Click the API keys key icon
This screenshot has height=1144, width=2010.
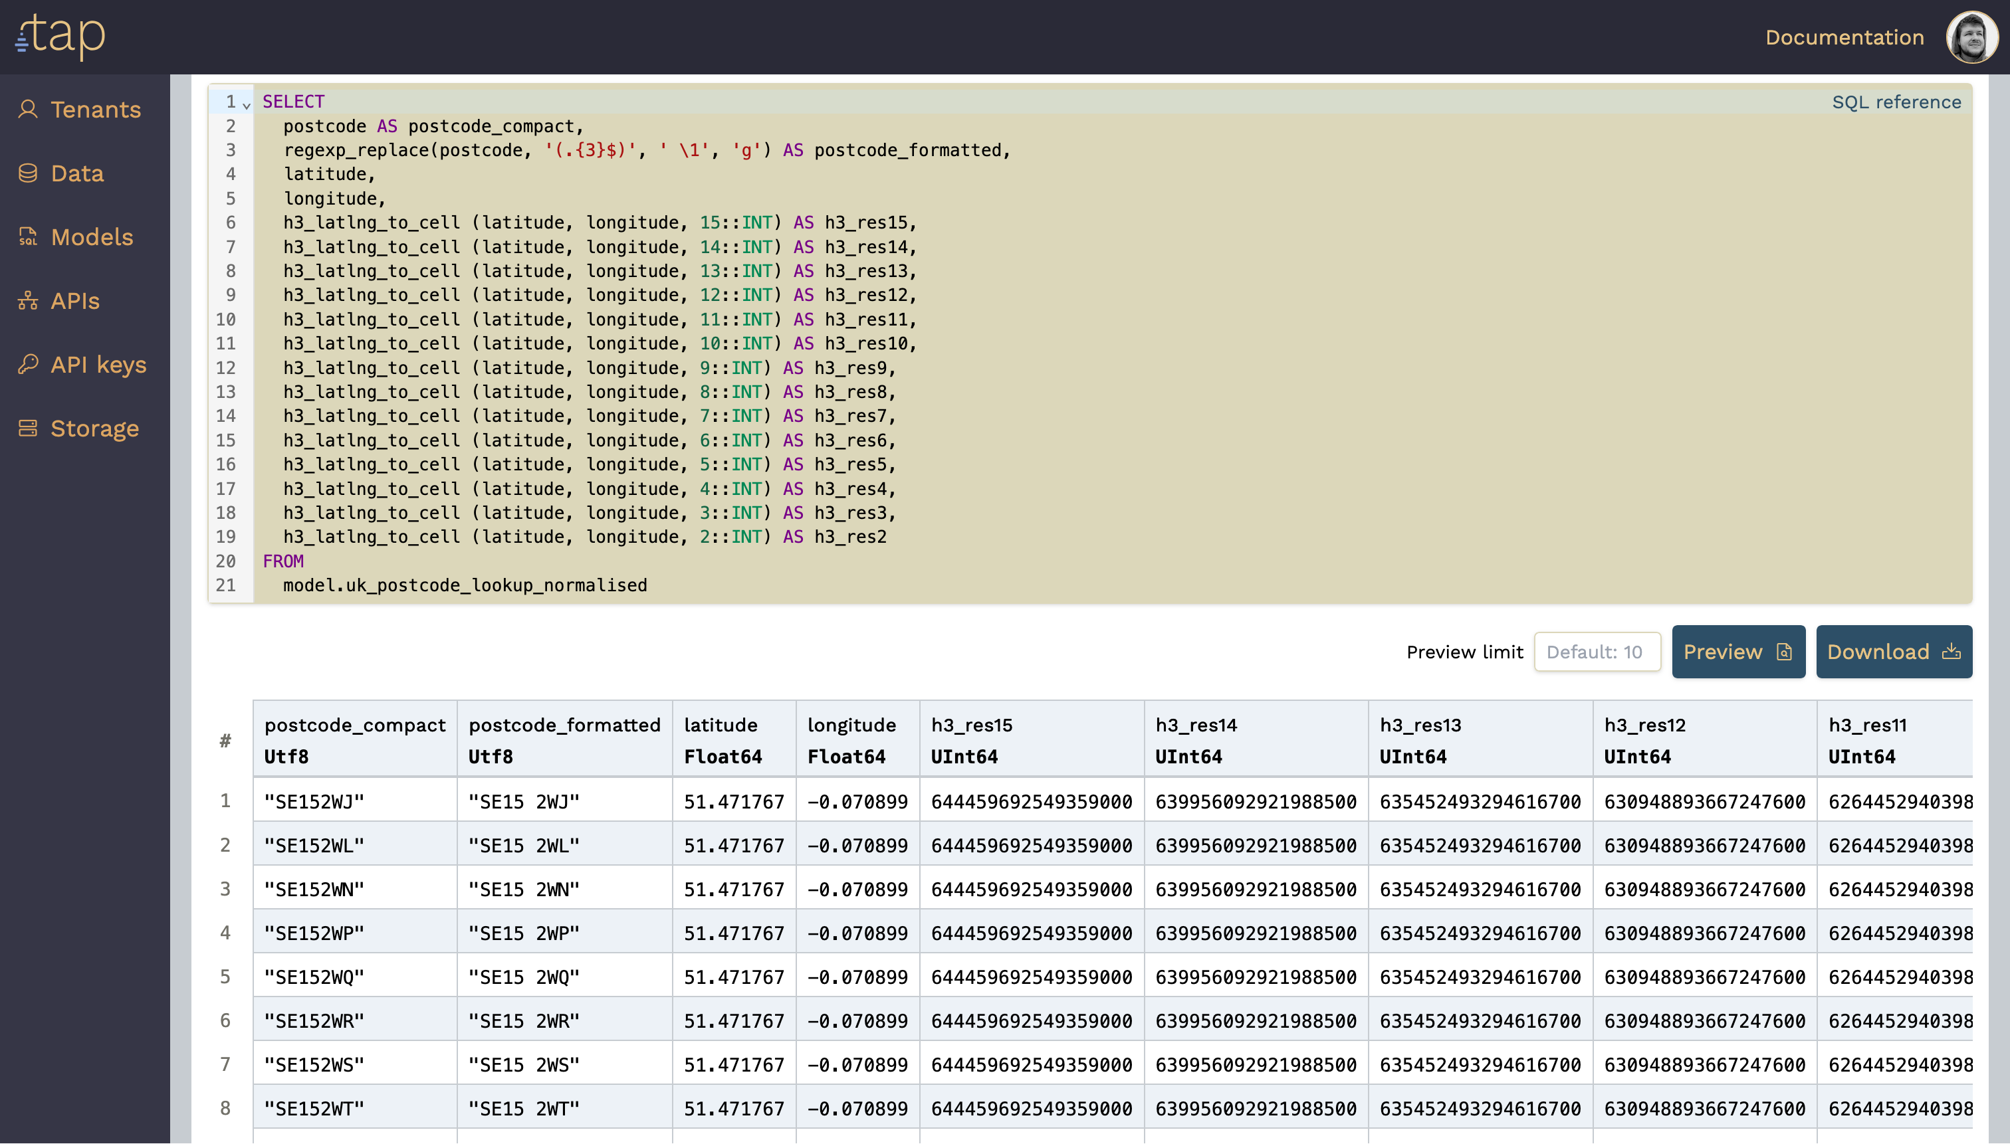(x=29, y=364)
